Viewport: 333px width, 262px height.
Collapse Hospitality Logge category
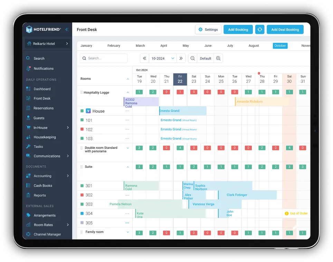(128, 93)
